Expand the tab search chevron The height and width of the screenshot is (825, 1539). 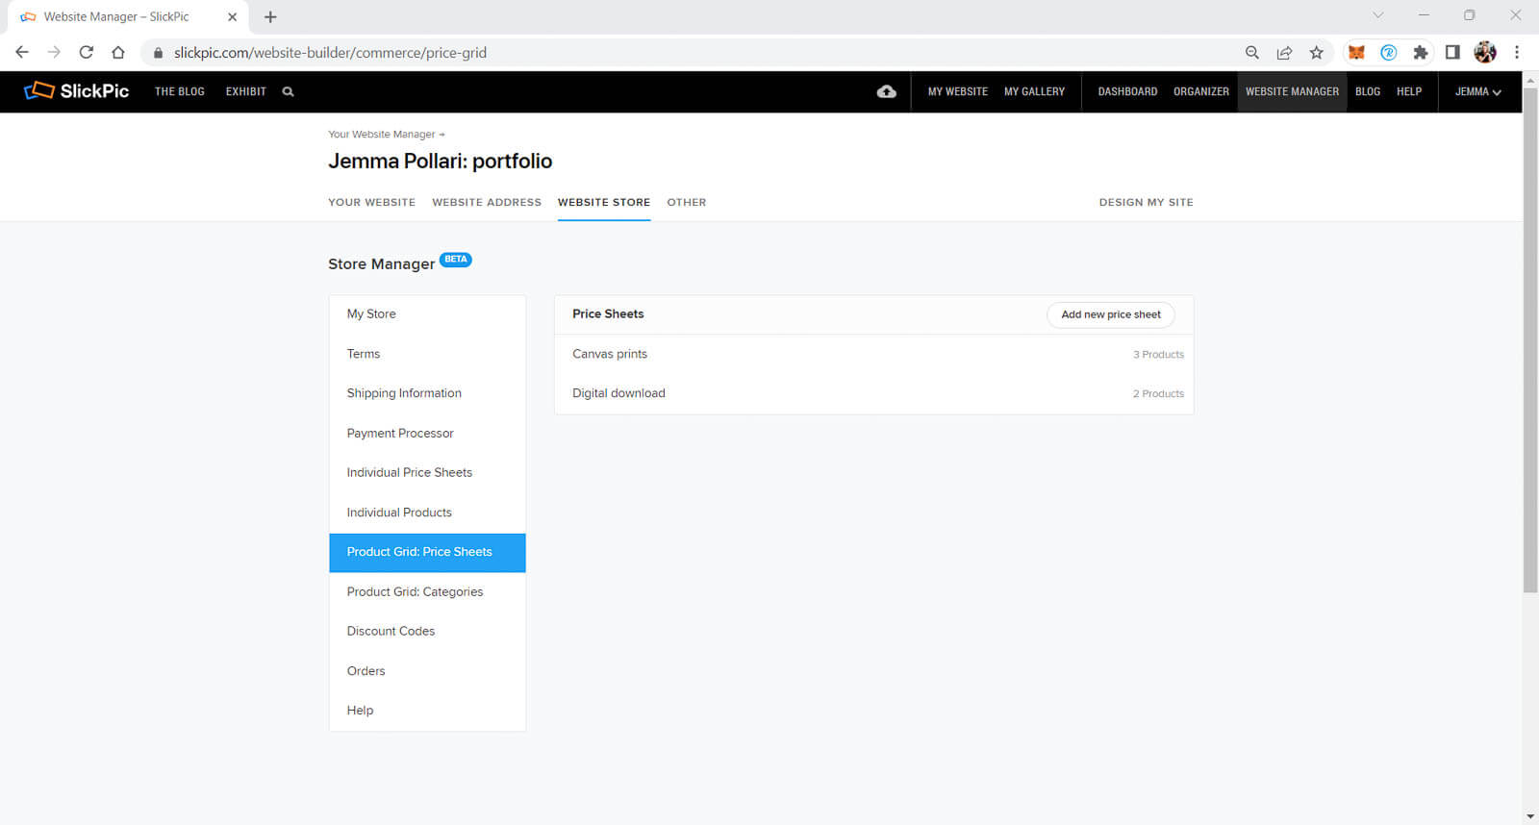(1377, 15)
